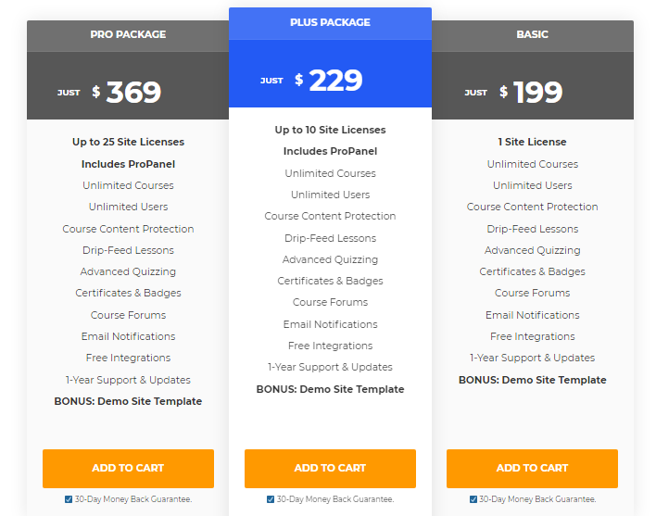The image size is (656, 516).
Task: Click 'Up to 25 Site Licenses'
Action: pos(128,143)
